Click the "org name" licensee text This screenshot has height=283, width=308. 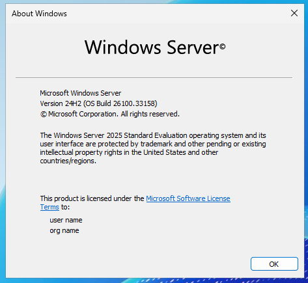[x=64, y=230]
